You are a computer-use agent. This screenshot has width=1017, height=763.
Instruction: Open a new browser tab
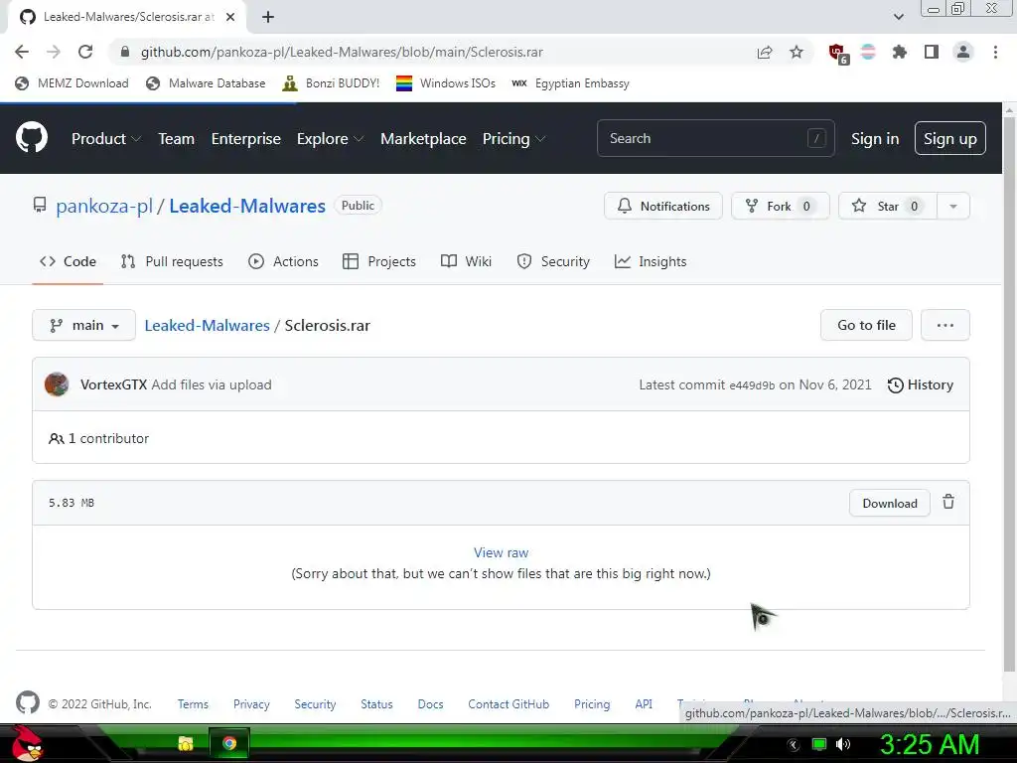click(268, 17)
